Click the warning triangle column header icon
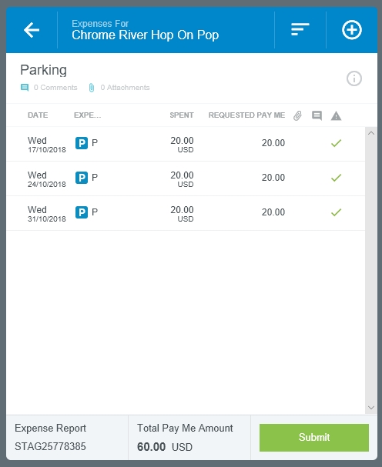The image size is (382, 467). tap(336, 115)
